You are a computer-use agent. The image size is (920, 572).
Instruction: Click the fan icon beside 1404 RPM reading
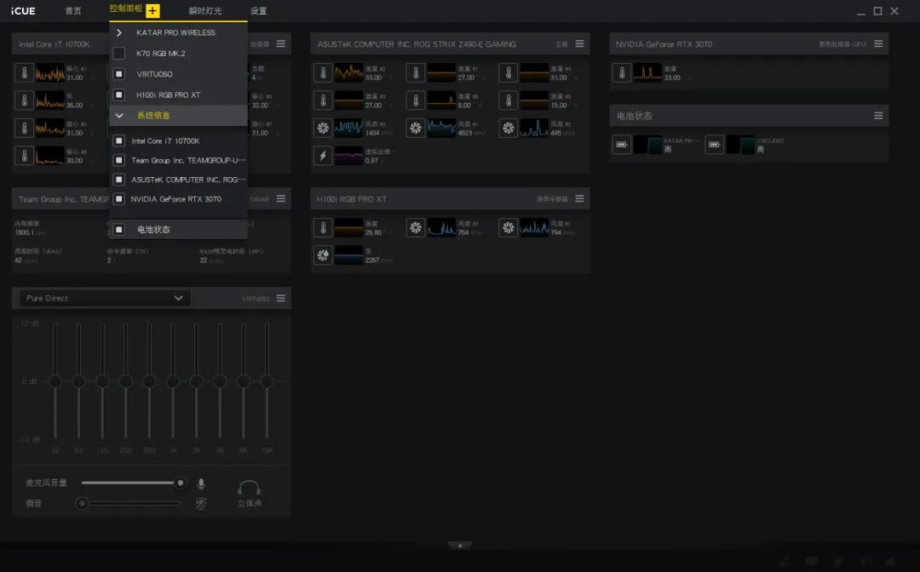coord(323,128)
